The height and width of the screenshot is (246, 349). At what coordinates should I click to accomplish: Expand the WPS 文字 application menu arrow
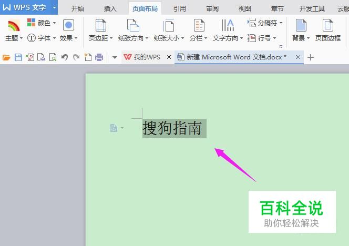coord(54,7)
